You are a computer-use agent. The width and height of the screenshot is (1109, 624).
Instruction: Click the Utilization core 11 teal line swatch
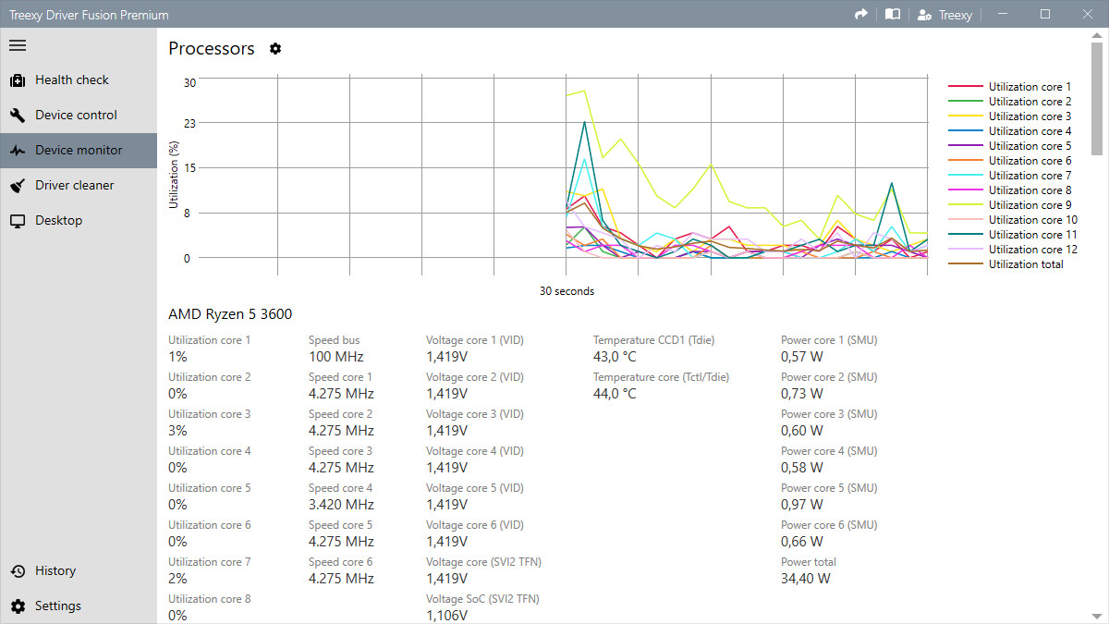coord(965,235)
